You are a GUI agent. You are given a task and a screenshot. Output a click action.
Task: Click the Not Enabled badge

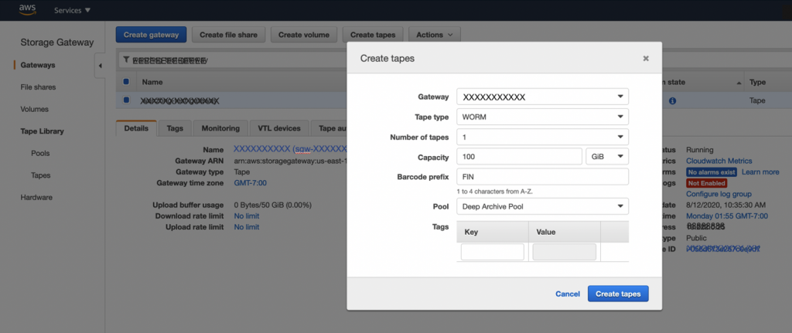click(x=706, y=183)
